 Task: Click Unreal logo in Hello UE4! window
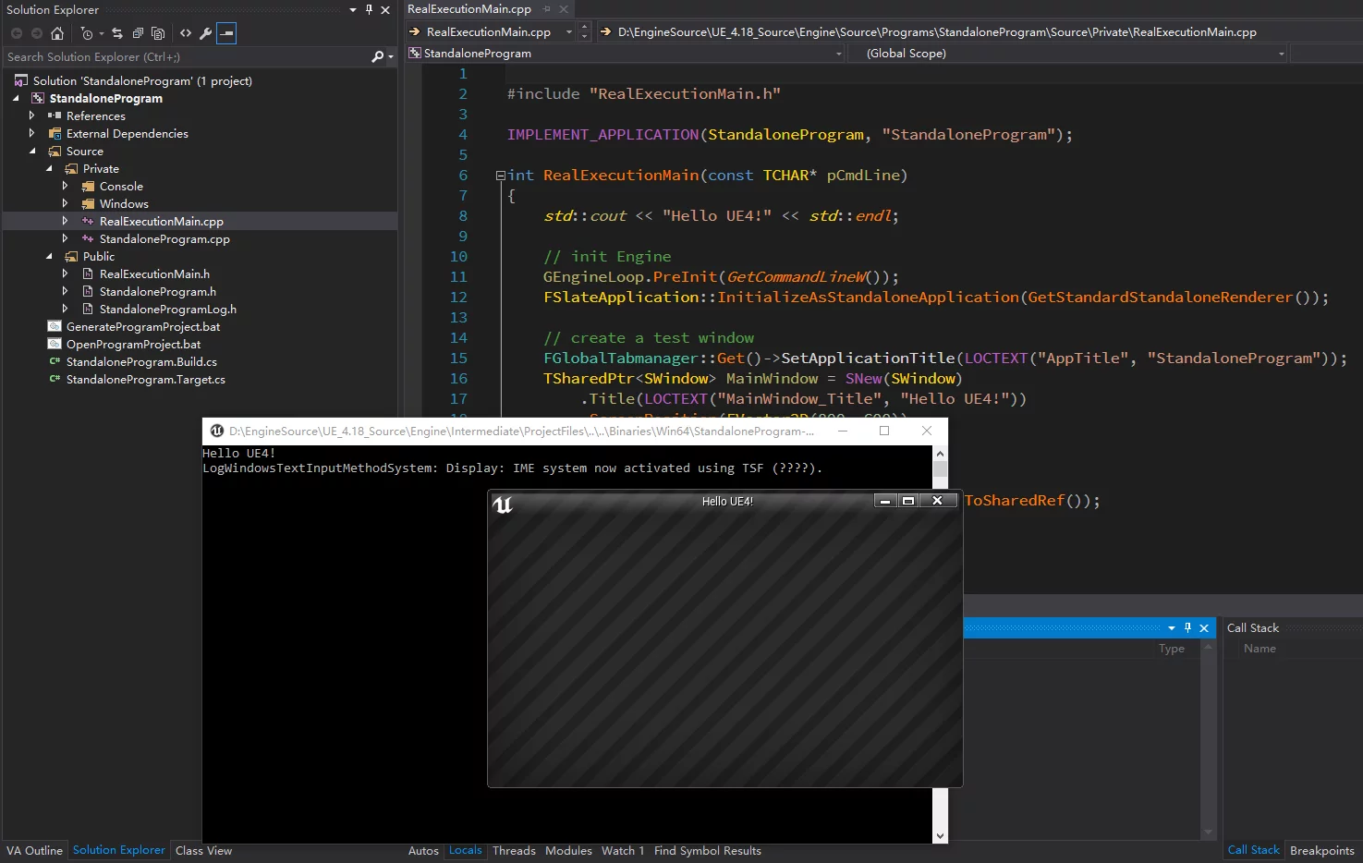503,504
